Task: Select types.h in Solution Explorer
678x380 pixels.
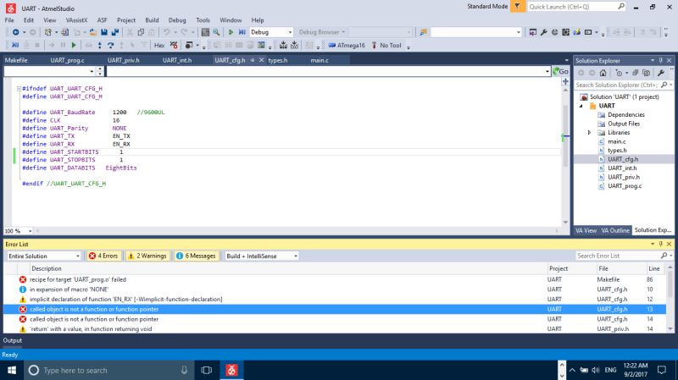Action: tap(617, 151)
